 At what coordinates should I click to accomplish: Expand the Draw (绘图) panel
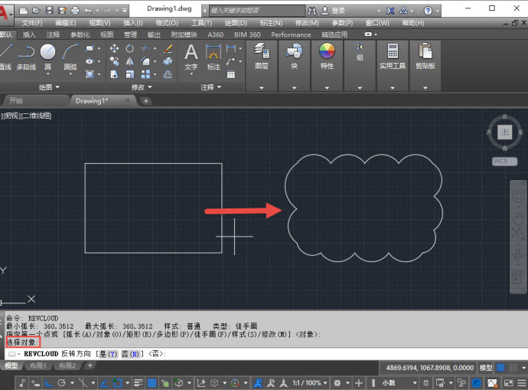coord(49,87)
